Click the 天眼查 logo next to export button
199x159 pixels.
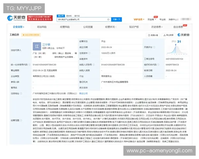(x=183, y=35)
